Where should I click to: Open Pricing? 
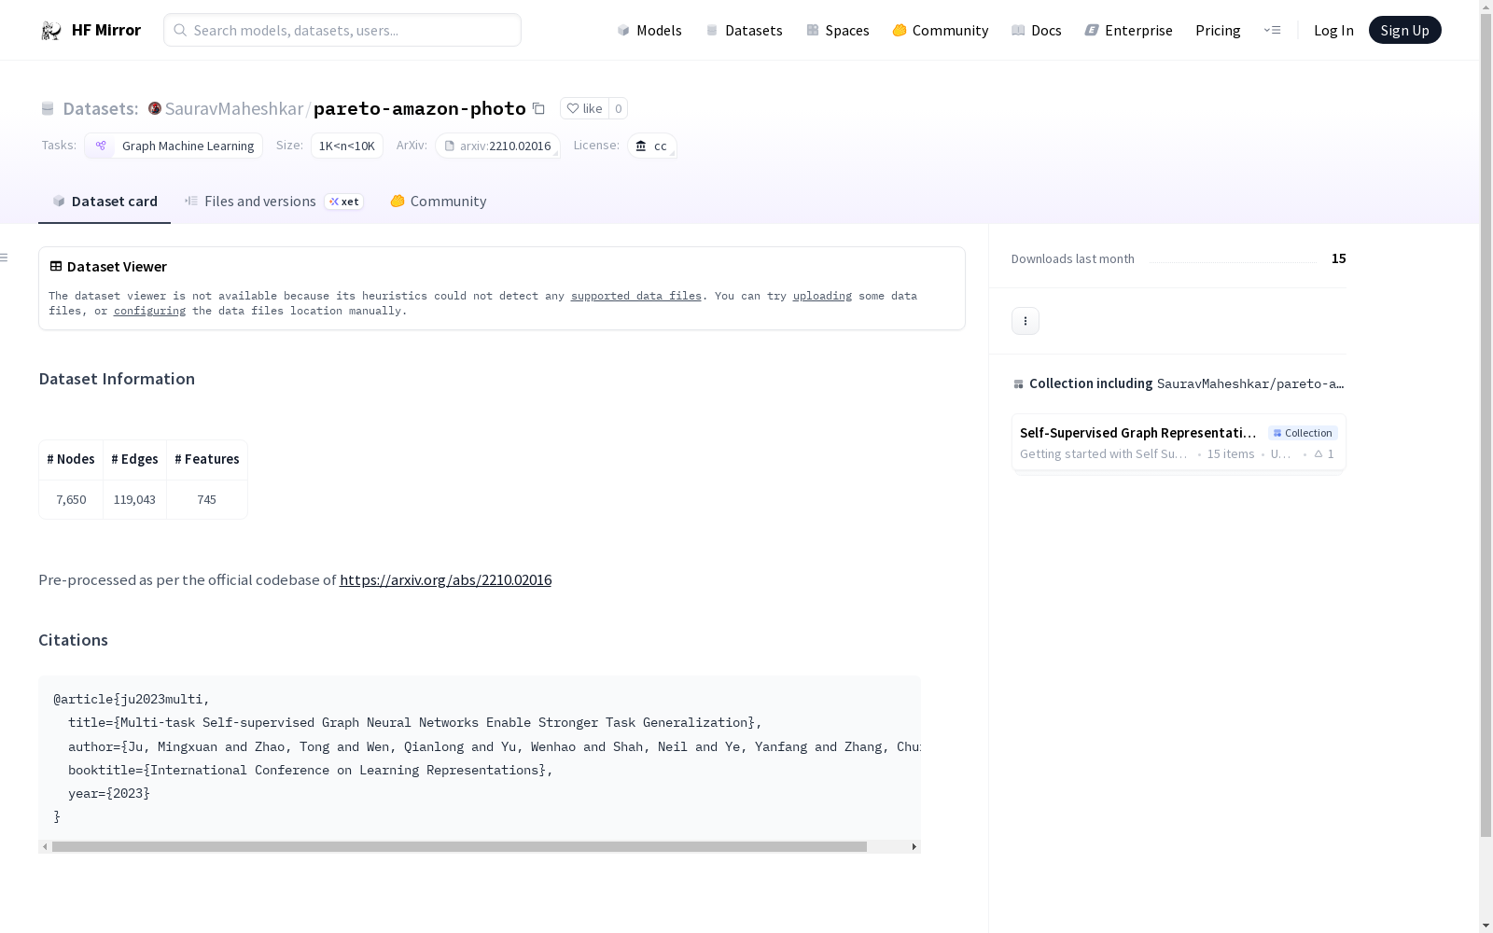point(1218,30)
